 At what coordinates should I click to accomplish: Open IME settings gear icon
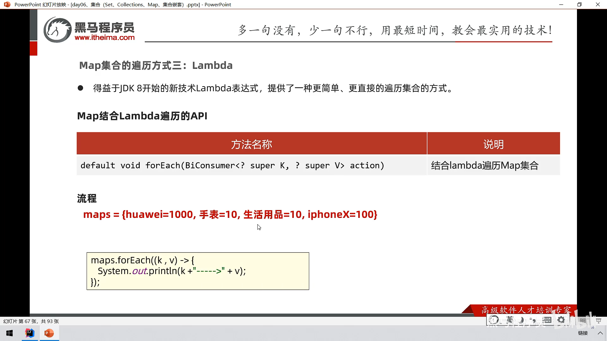click(x=561, y=320)
